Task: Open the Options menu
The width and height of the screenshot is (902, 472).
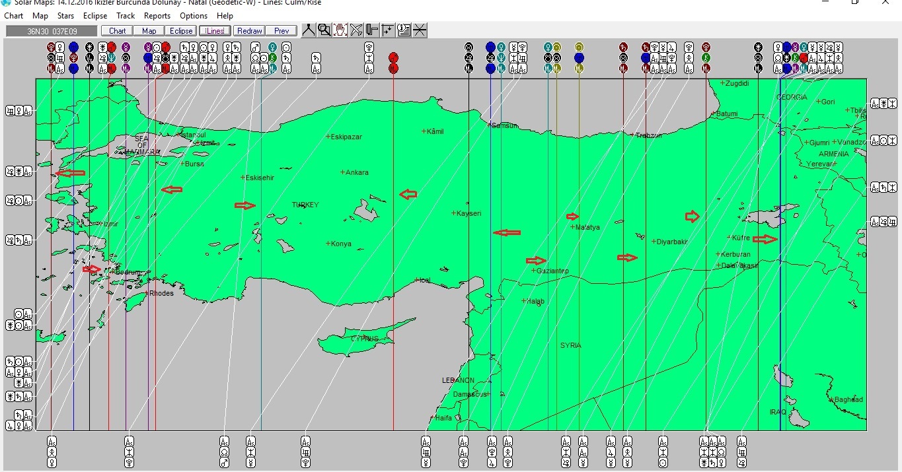Action: click(193, 15)
